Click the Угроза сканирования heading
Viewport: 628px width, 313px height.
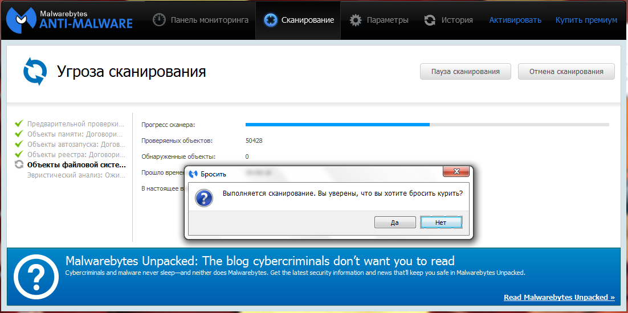point(132,72)
